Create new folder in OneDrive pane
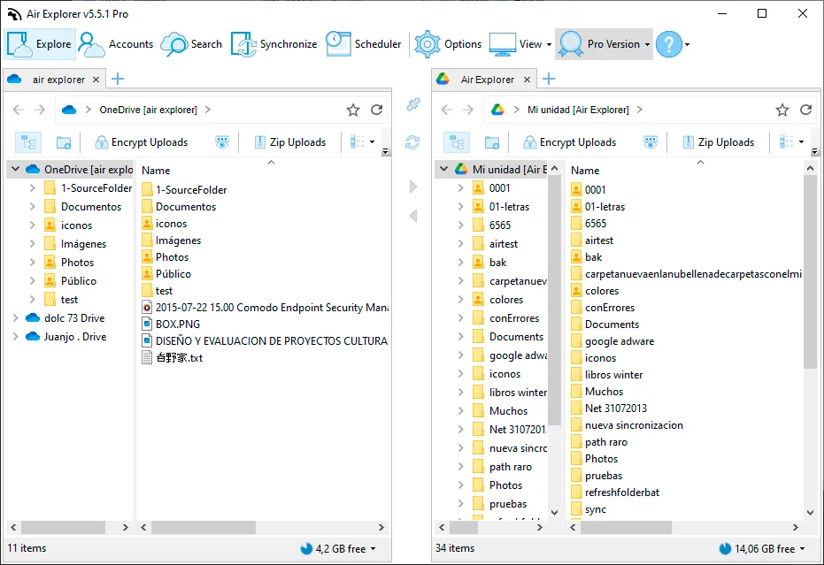 coord(64,142)
